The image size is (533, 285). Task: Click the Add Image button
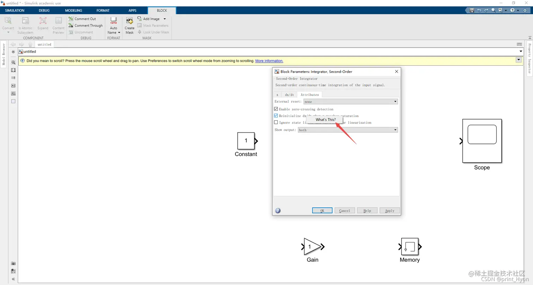[148, 19]
